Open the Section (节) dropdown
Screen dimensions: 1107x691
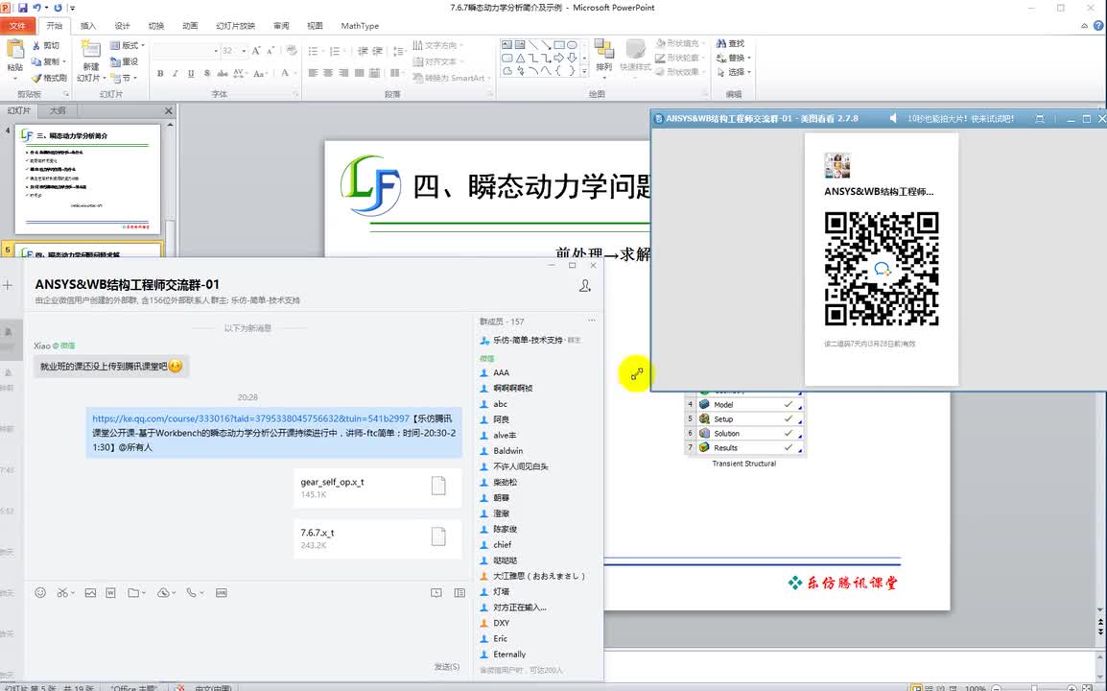pos(124,78)
